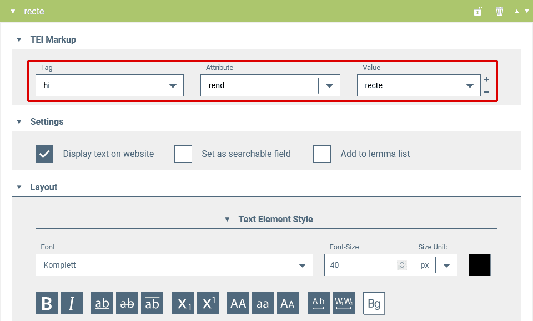Viewport: 533px width, 321px height.
Task: Delete the recte element with trash icon
Action: pos(500,11)
